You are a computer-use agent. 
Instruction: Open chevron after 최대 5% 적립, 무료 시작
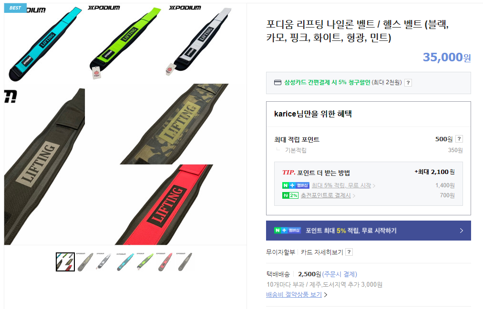[374, 186]
